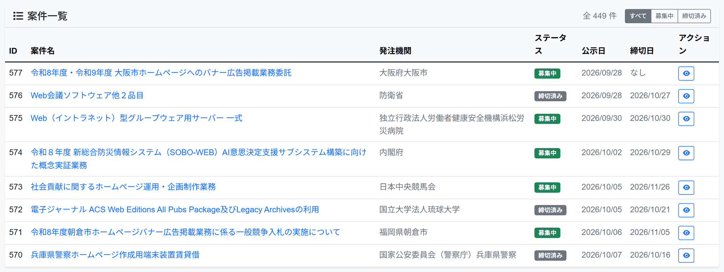Open the 電子ジャーナル ACS Web Editions link
This screenshot has height=272, width=724.
[175, 209]
